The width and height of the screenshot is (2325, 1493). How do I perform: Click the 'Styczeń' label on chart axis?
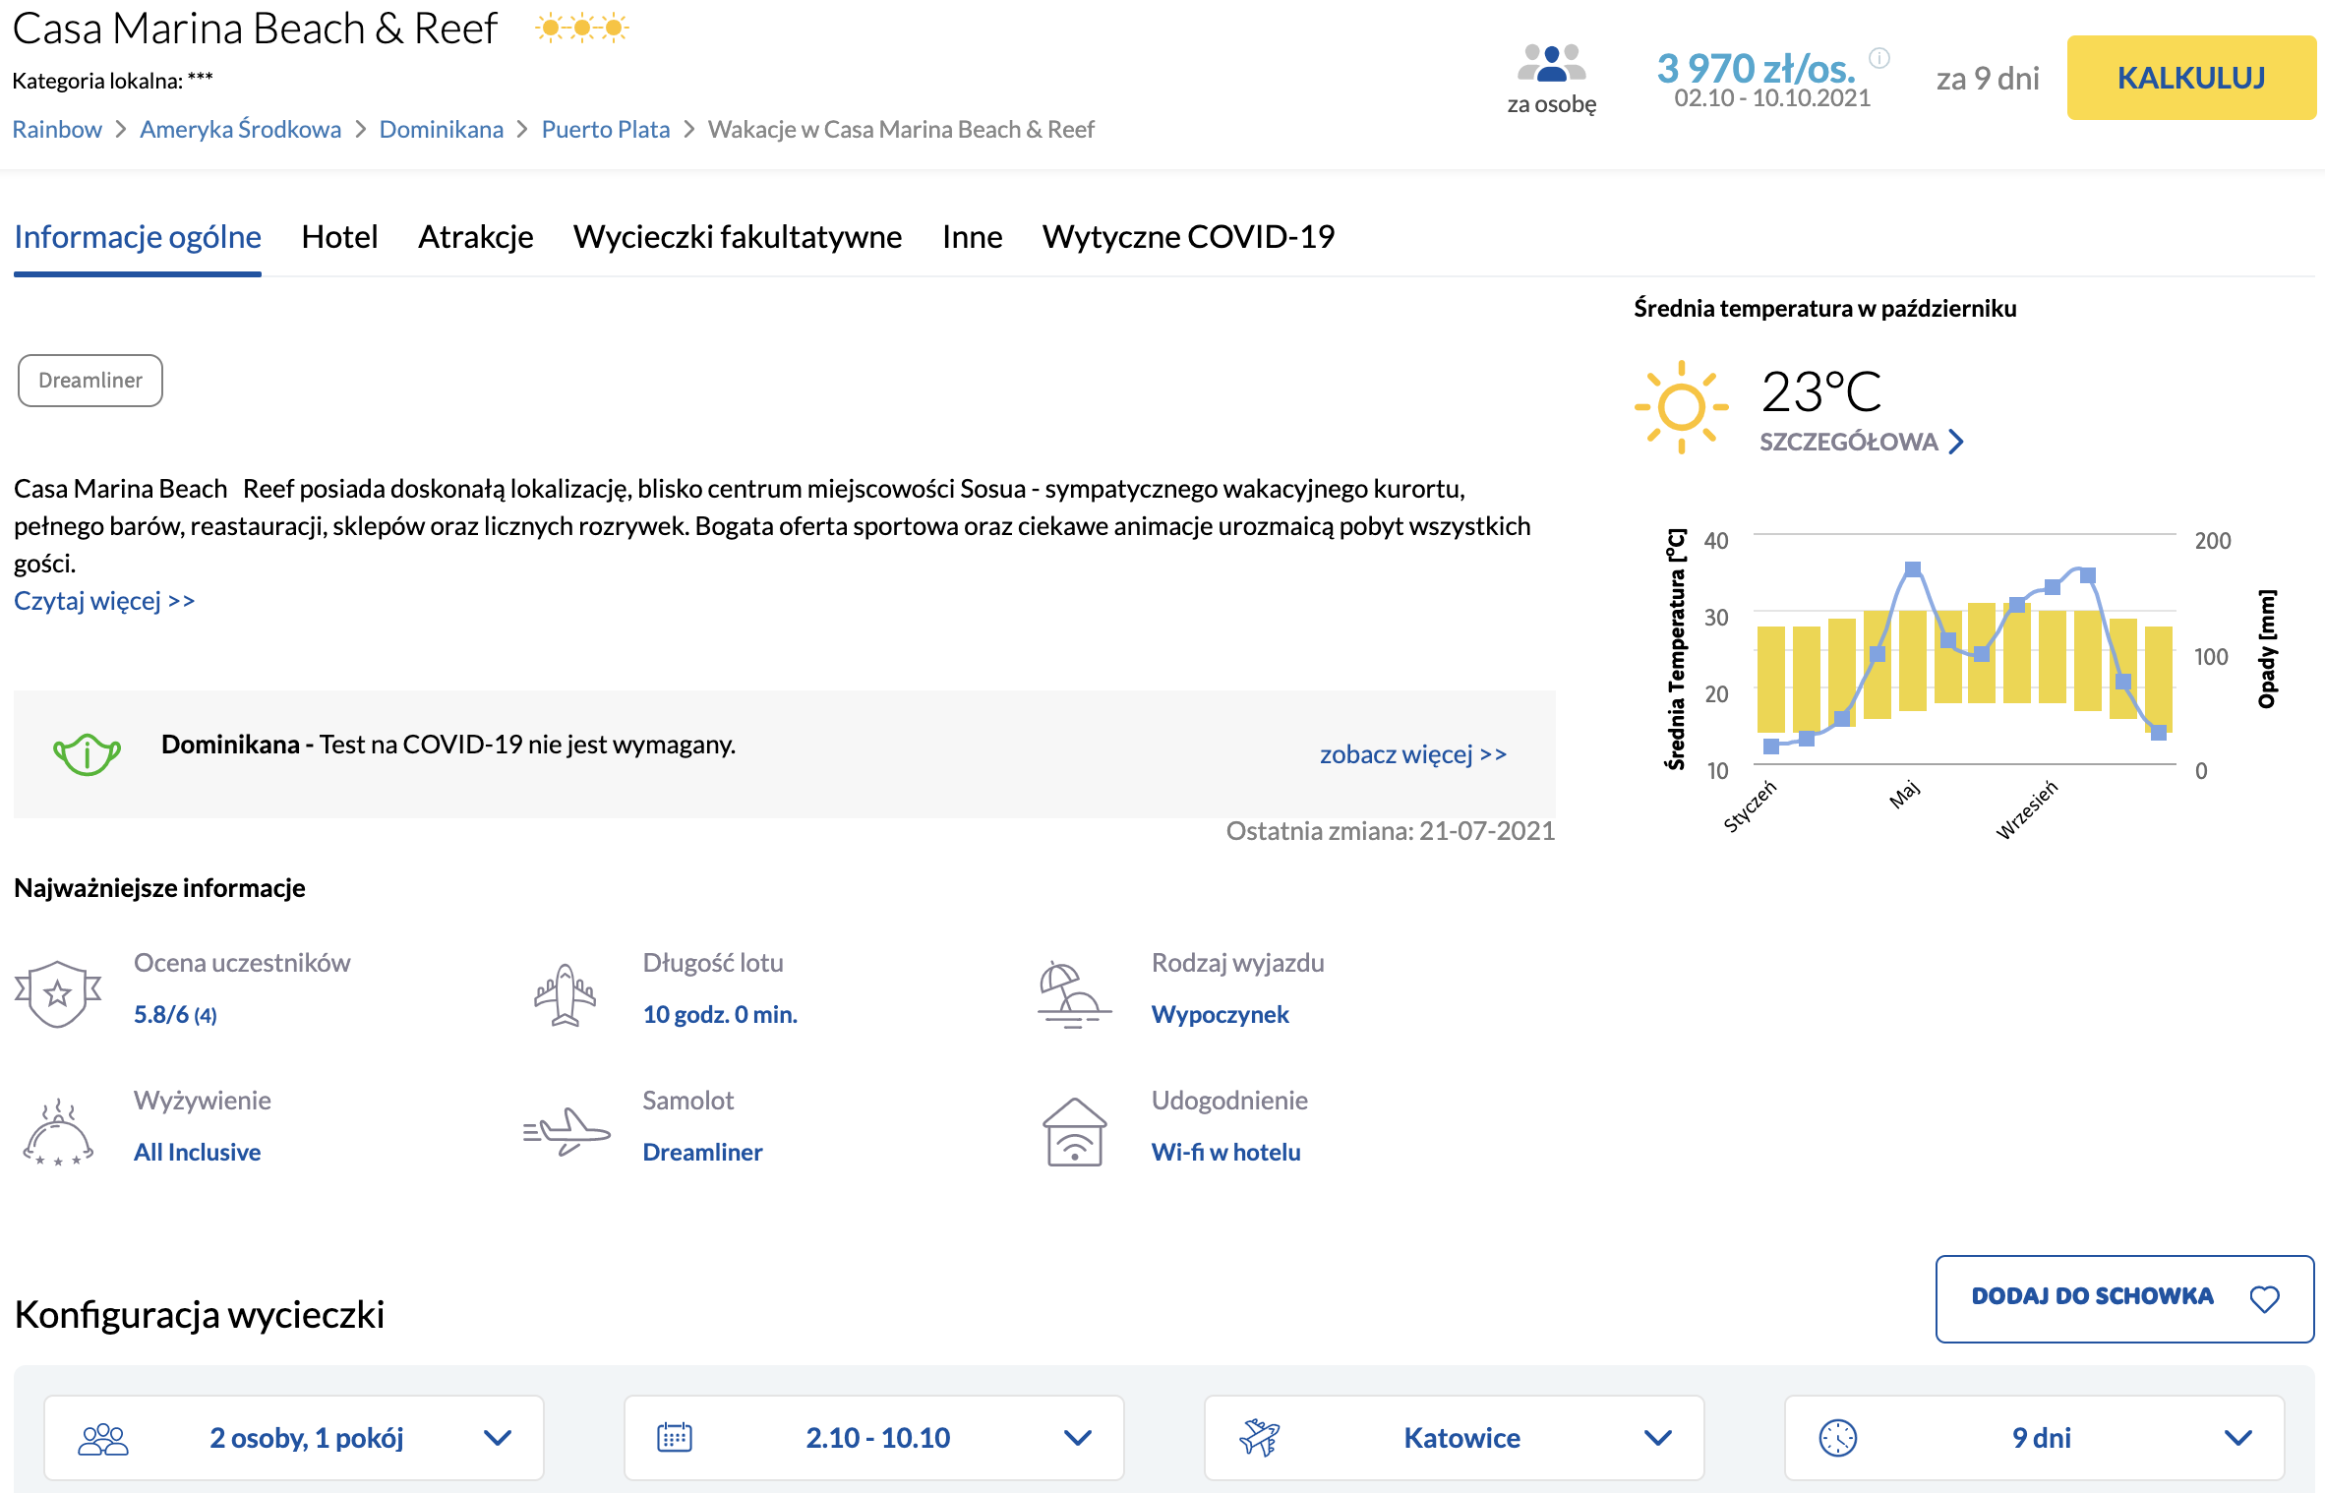[x=1751, y=806]
